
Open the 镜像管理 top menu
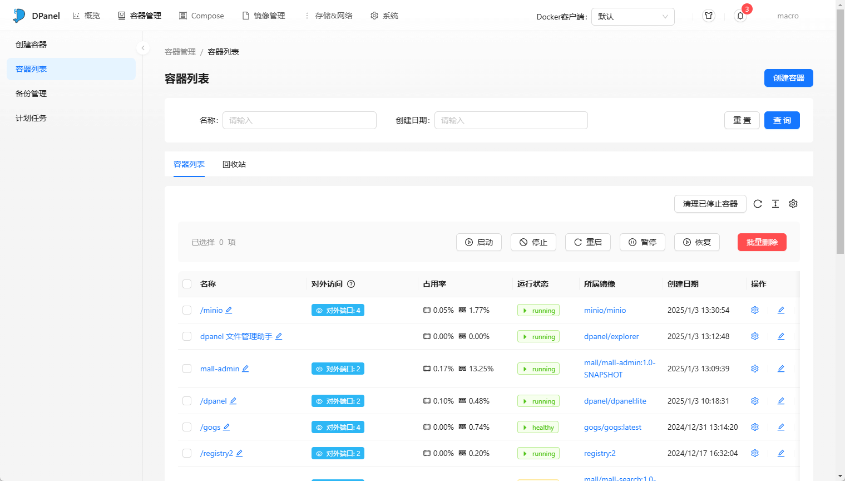(264, 16)
